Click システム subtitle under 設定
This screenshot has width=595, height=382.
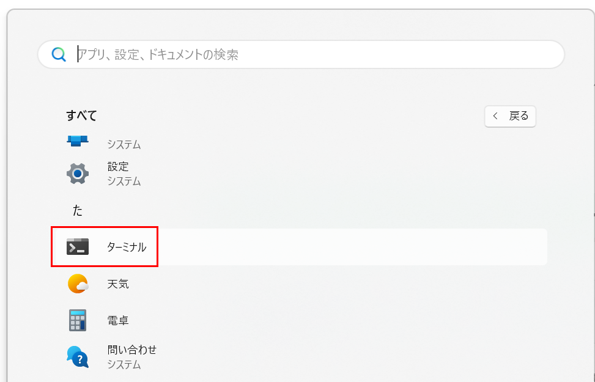click(124, 182)
